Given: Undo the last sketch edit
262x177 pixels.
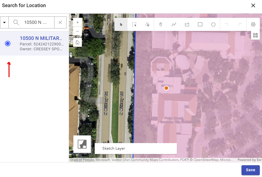Looking at the screenshot, I should pyautogui.click(x=227, y=24).
